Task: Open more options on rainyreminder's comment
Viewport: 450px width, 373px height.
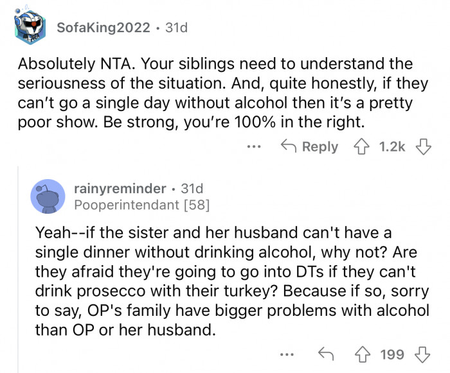Action: coord(289,354)
